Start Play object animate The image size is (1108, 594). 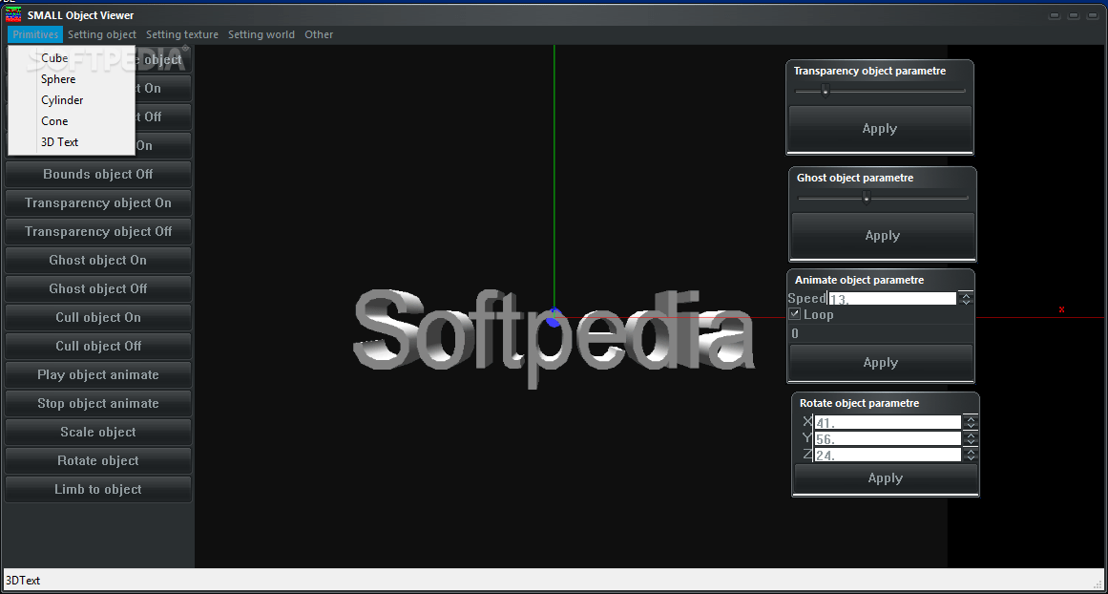click(x=98, y=374)
